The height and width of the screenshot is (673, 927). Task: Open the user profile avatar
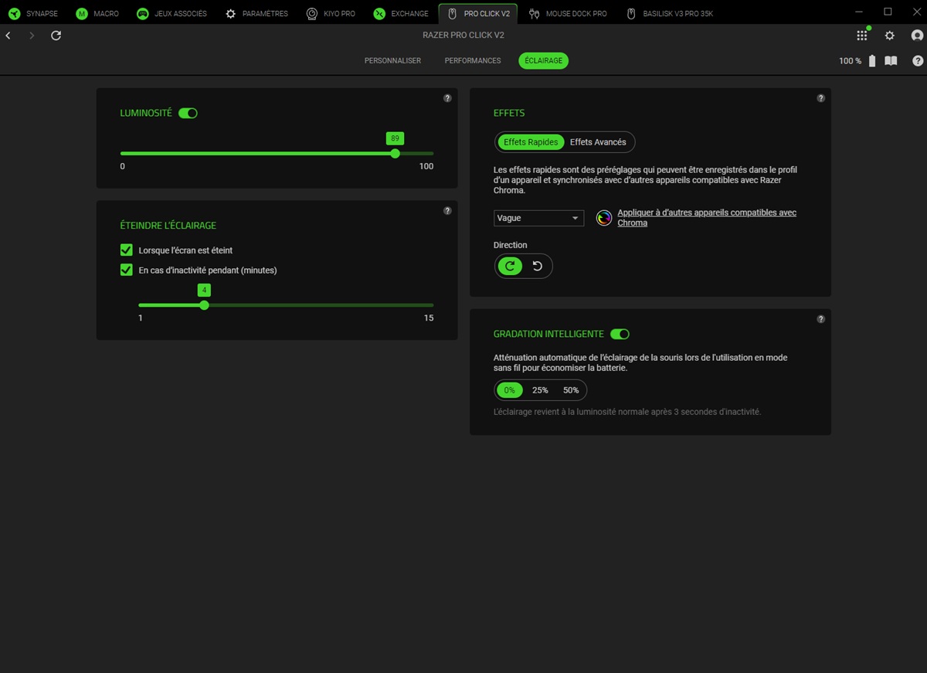tap(917, 36)
